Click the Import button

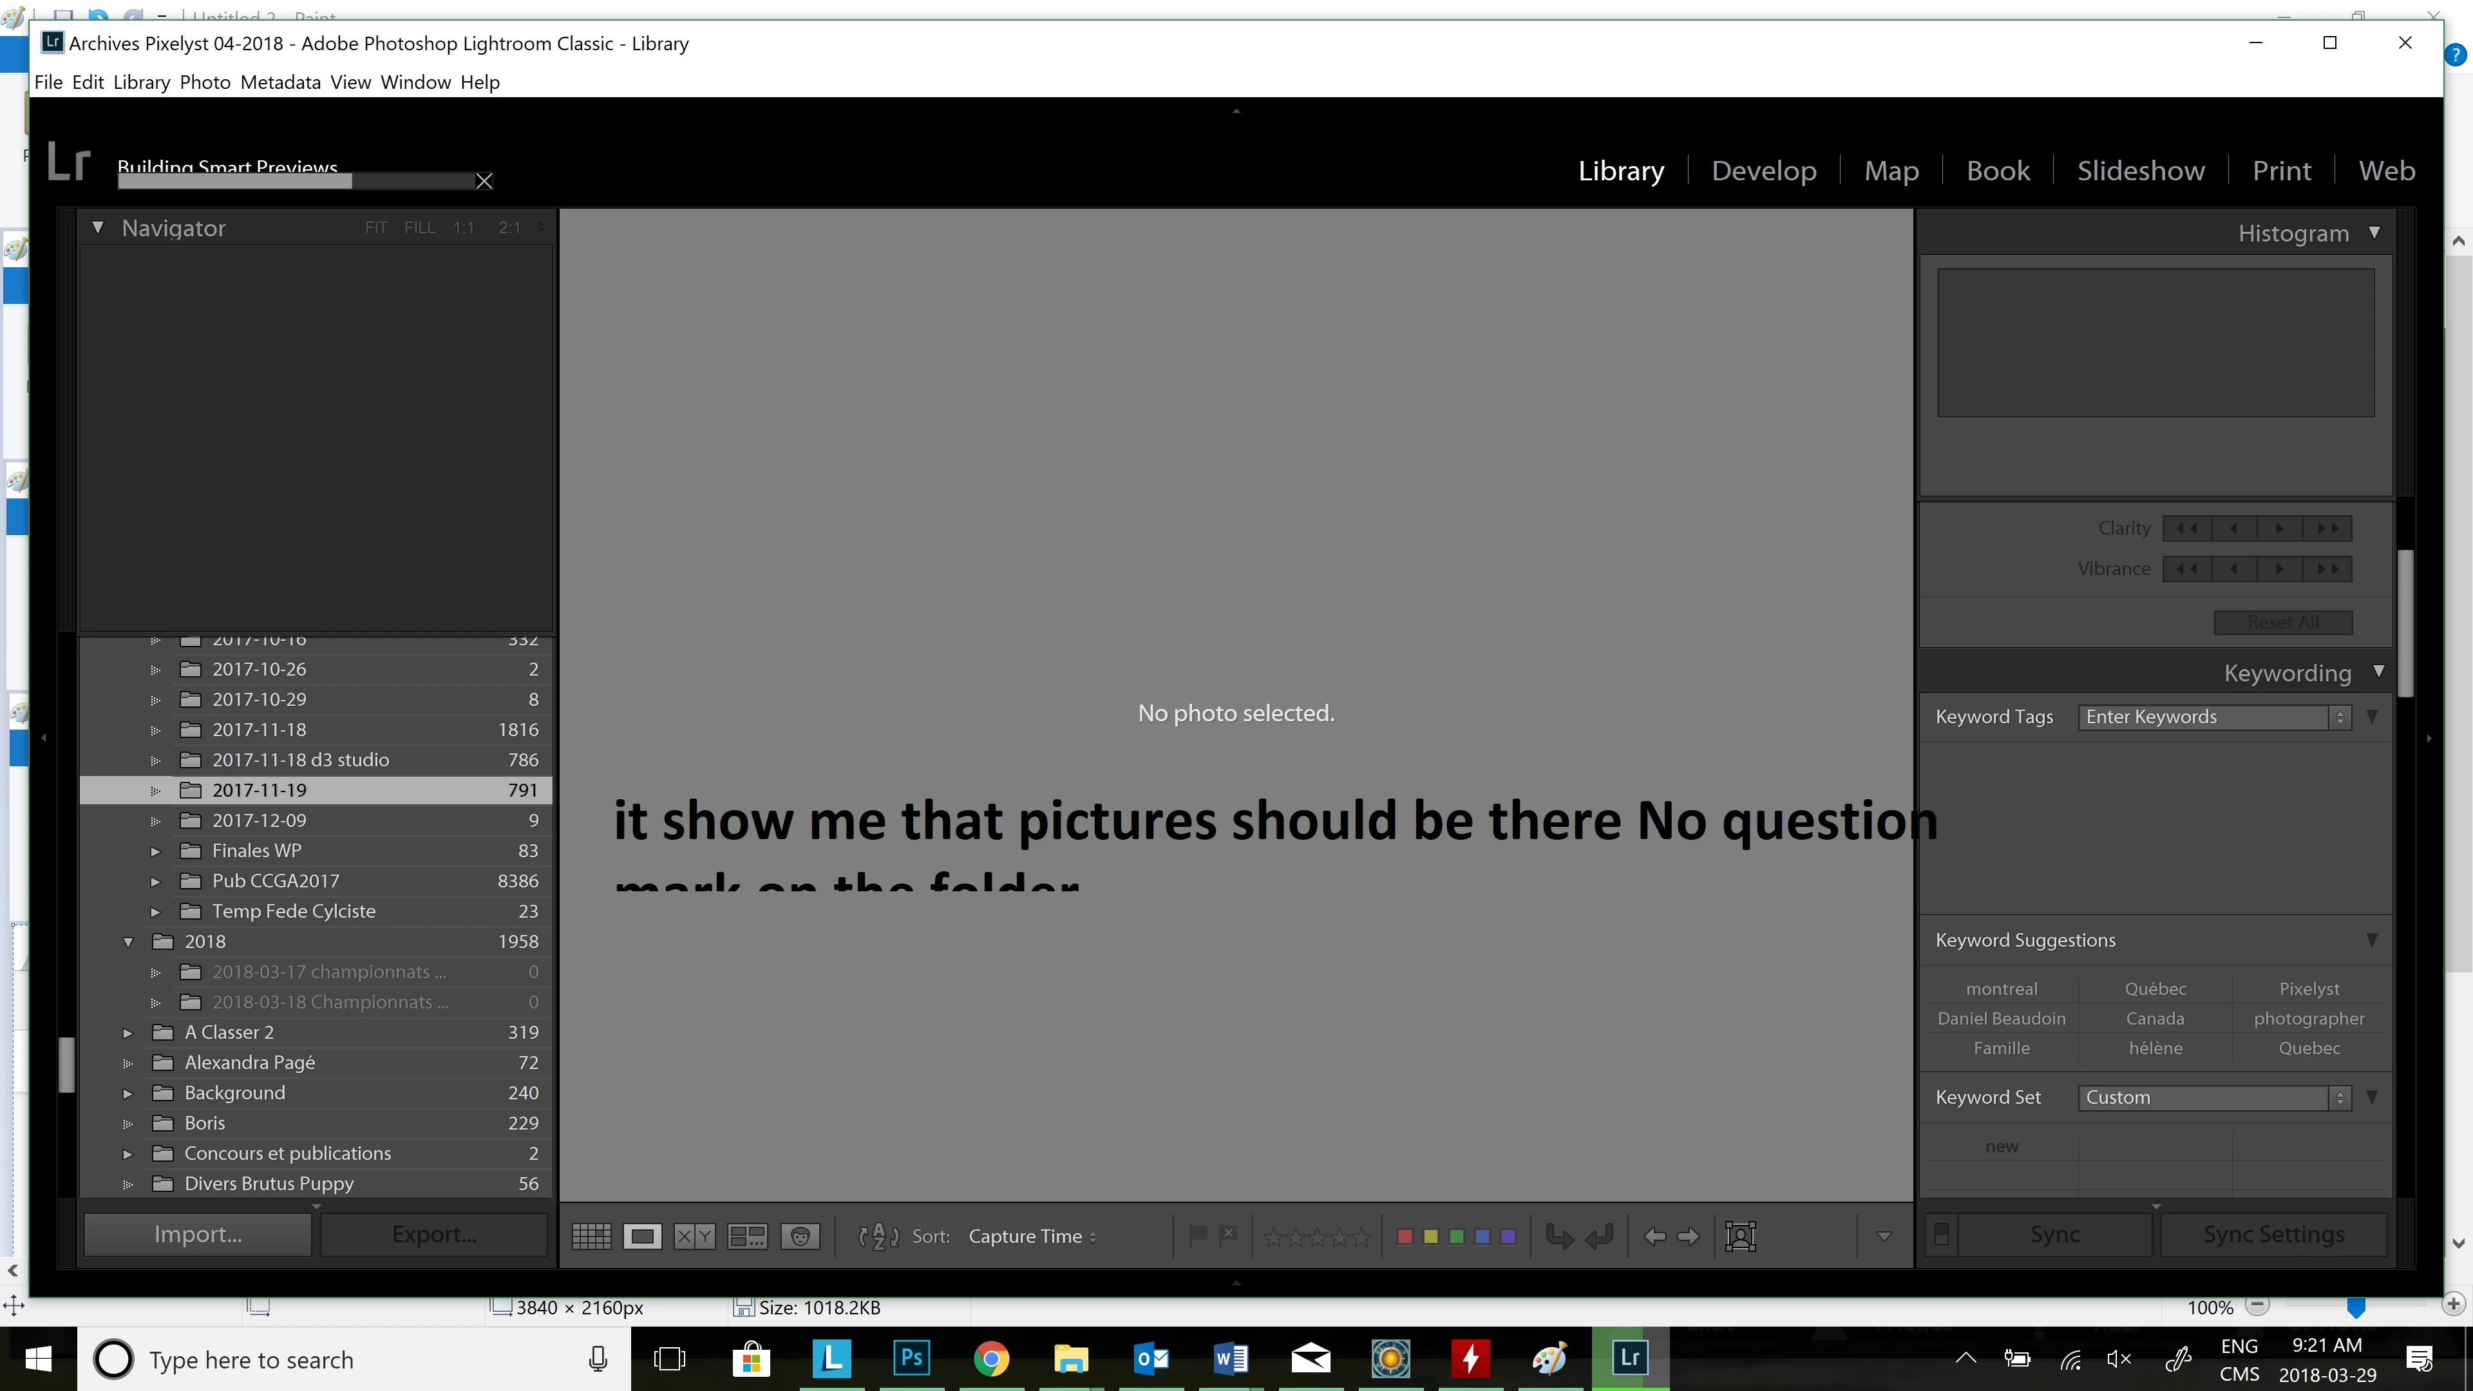198,1235
